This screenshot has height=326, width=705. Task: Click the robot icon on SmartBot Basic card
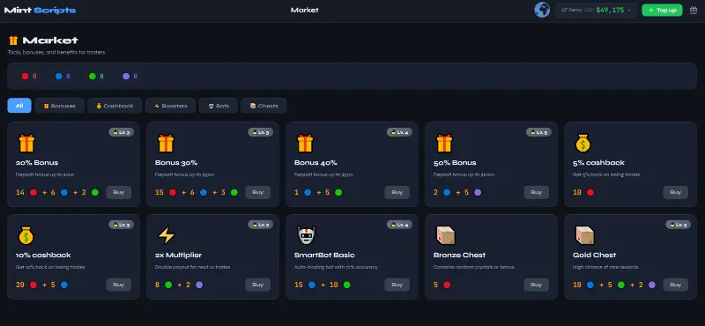[x=307, y=235]
